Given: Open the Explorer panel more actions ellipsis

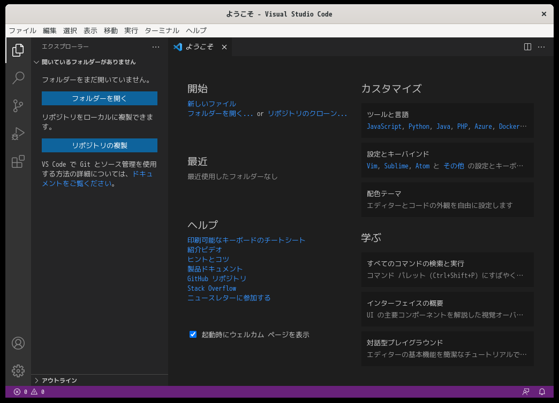Looking at the screenshot, I should click(156, 47).
